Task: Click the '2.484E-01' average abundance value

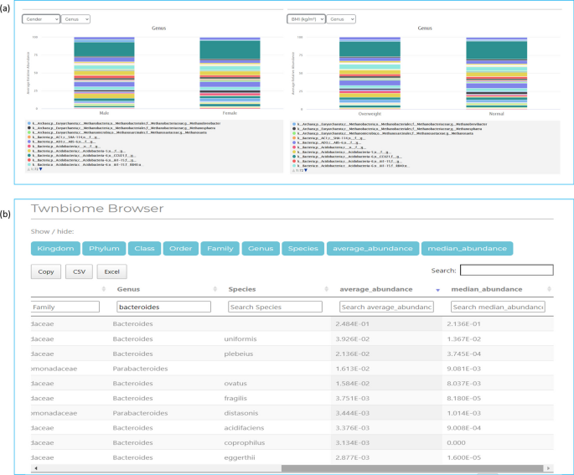Action: click(x=352, y=324)
